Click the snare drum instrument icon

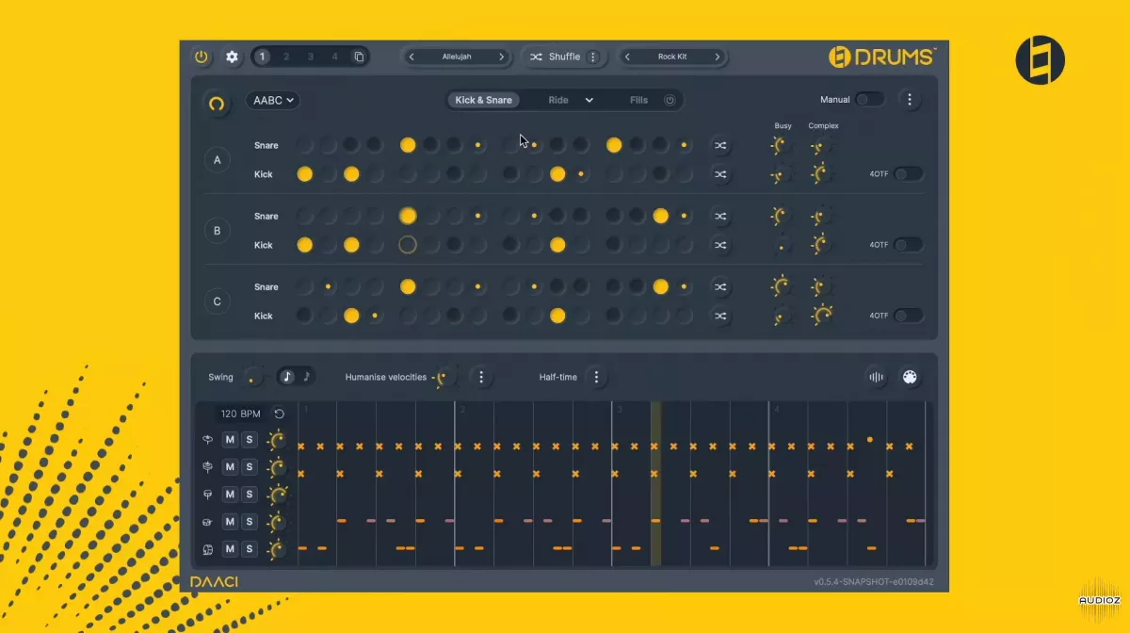tap(207, 522)
